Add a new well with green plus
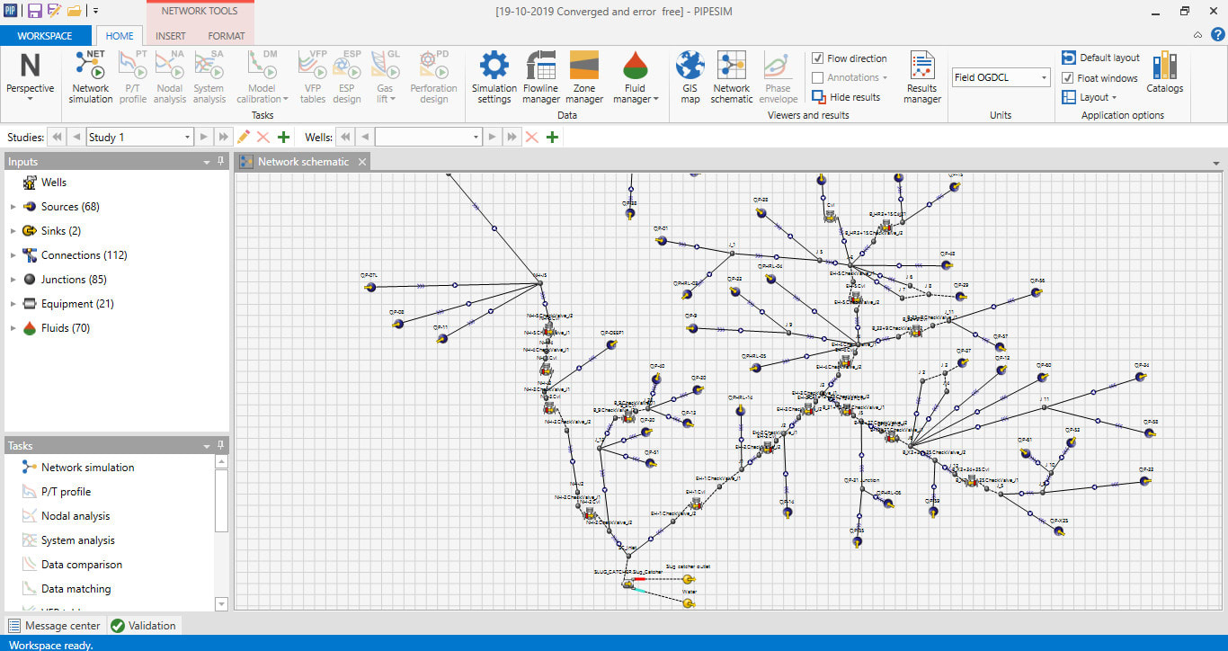This screenshot has height=651, width=1228. click(x=552, y=137)
